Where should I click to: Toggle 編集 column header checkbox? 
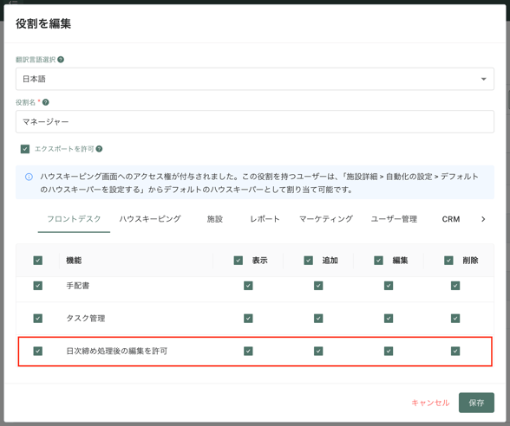[378, 261]
